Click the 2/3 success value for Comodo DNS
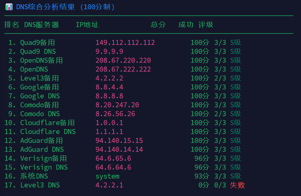The image size is (301, 196). point(220,114)
